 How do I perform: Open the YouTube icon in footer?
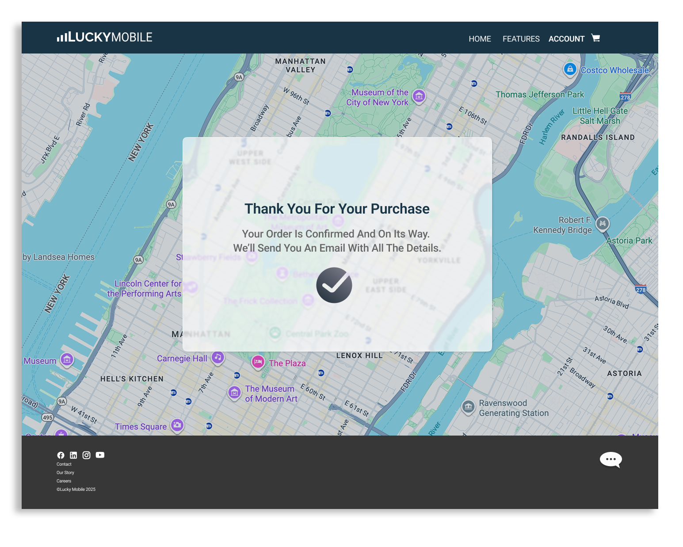point(100,455)
